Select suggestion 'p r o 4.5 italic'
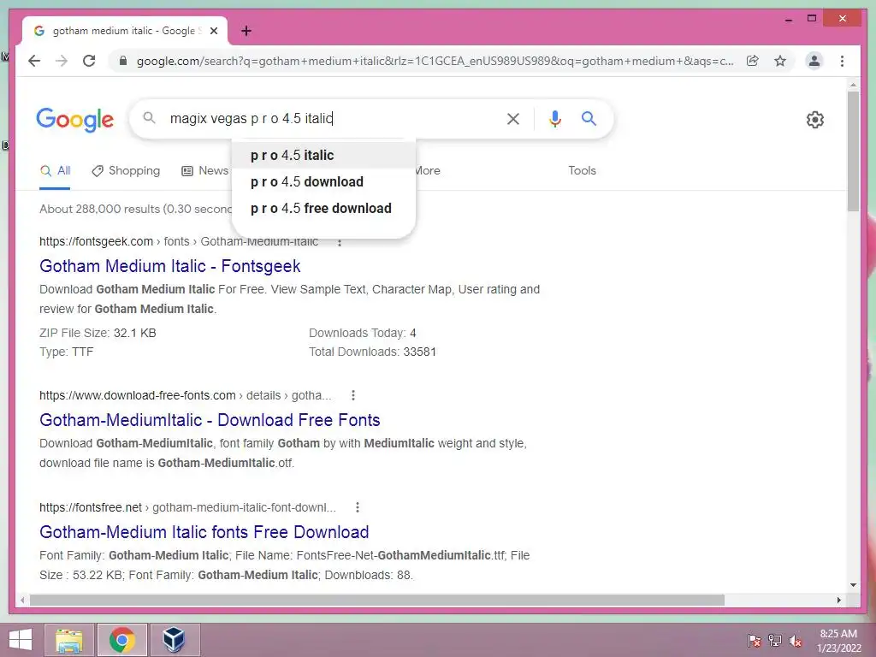Viewport: 876px width, 657px height. click(x=323, y=156)
